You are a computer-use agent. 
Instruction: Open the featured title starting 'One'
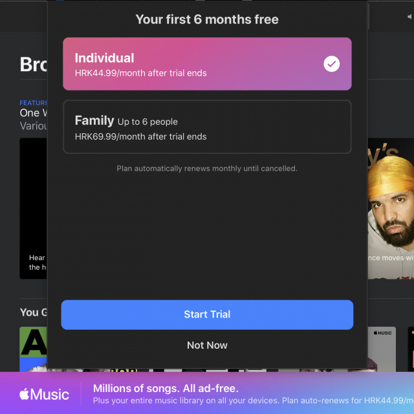pos(33,113)
